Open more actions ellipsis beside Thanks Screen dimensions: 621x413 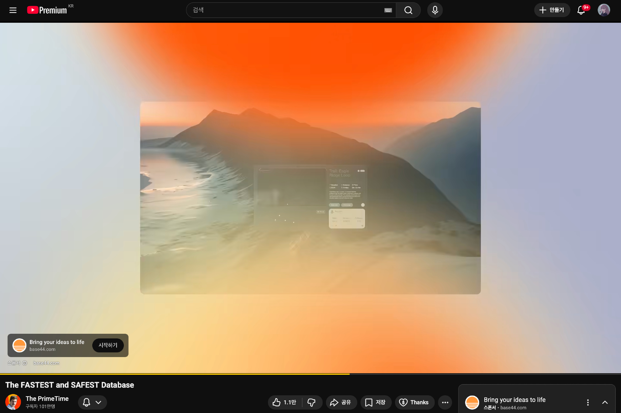(445, 402)
